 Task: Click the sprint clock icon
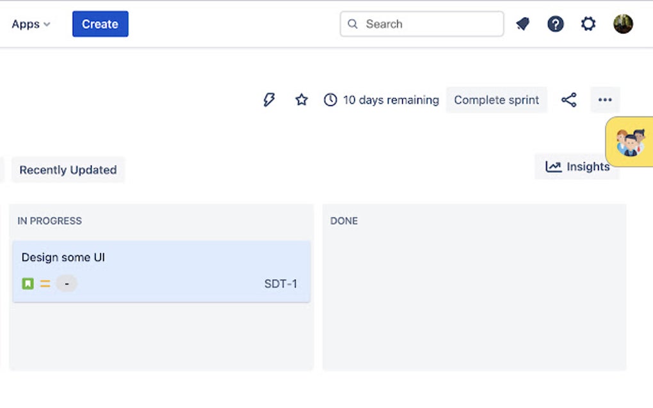(x=330, y=100)
